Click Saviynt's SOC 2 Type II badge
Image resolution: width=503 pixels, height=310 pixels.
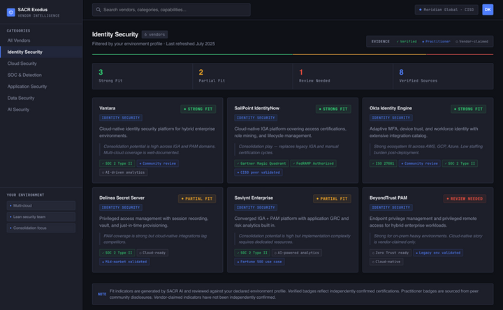[252, 253]
